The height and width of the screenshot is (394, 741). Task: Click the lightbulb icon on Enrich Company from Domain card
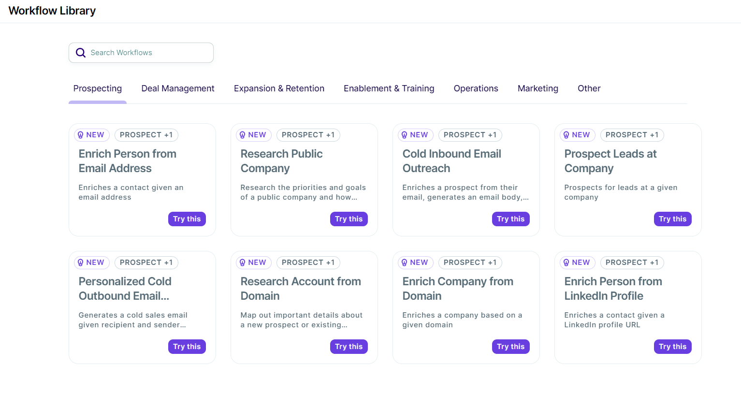pyautogui.click(x=405, y=263)
